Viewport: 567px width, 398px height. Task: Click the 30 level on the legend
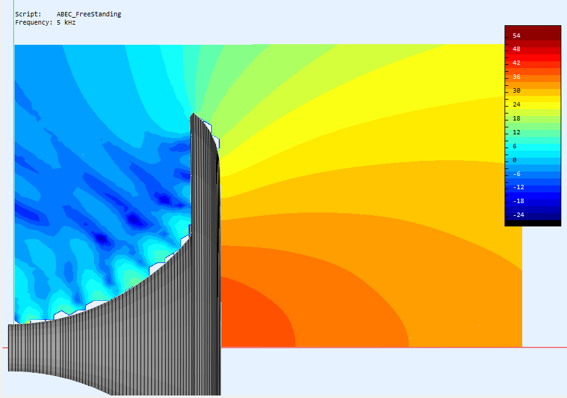pos(517,91)
